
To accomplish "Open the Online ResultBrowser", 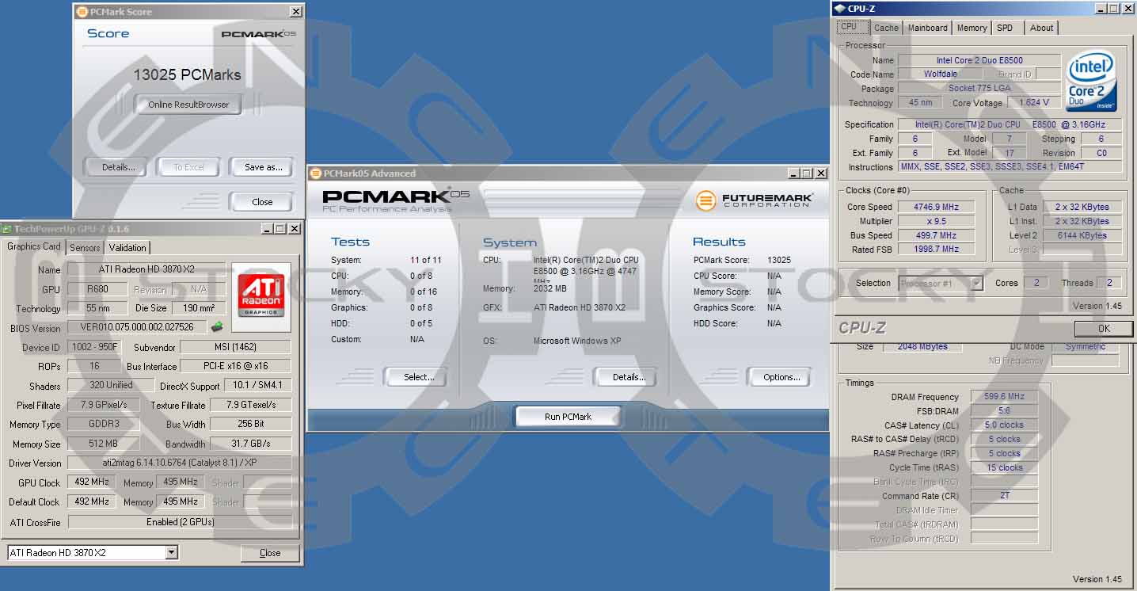I will pos(188,105).
